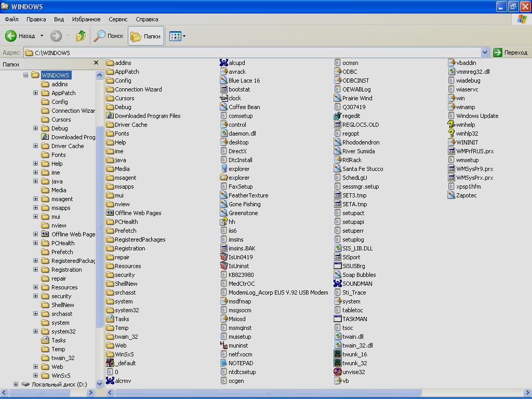This screenshot has height=399, width=532.
Task: Click the Переход go button
Action: (510, 52)
